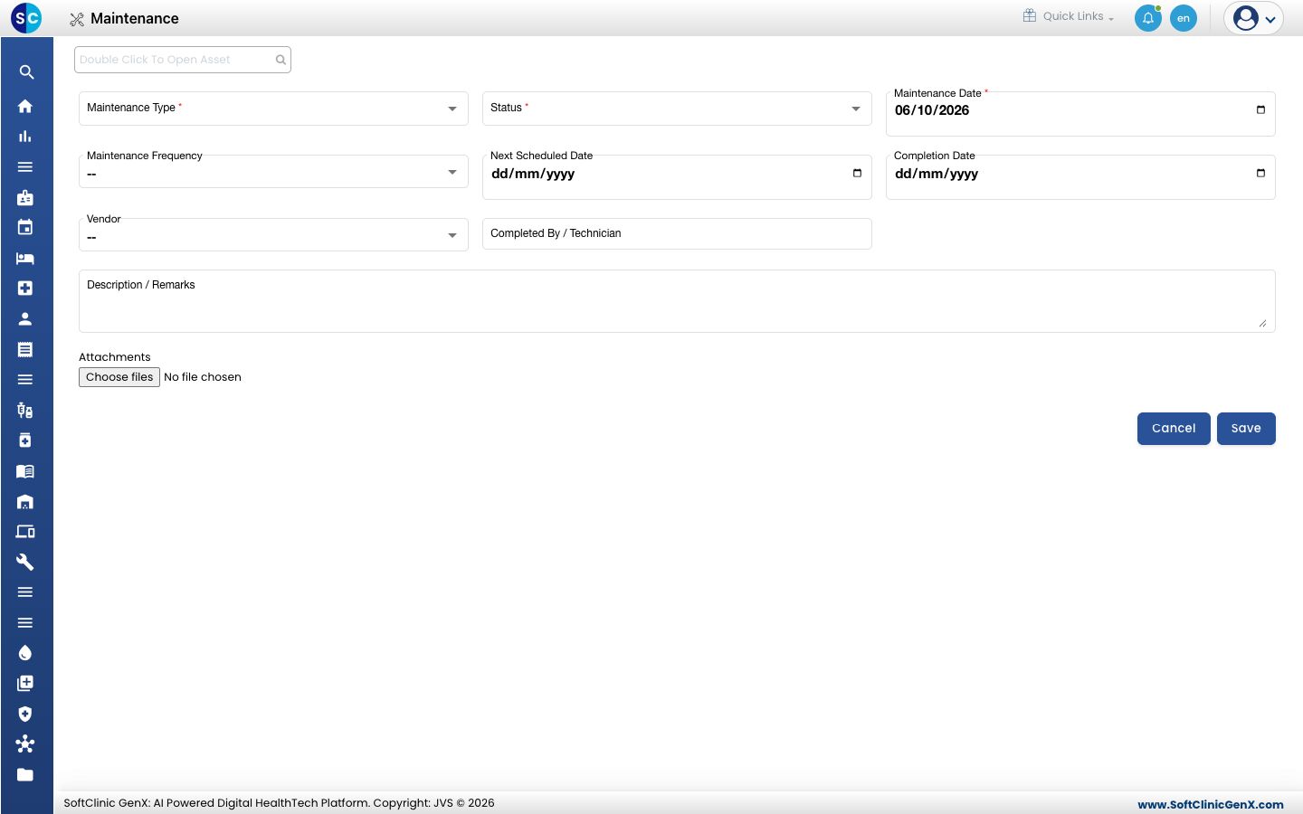Open the bar chart dashboard sidebar icon
The image size is (1303, 814).
25,137
